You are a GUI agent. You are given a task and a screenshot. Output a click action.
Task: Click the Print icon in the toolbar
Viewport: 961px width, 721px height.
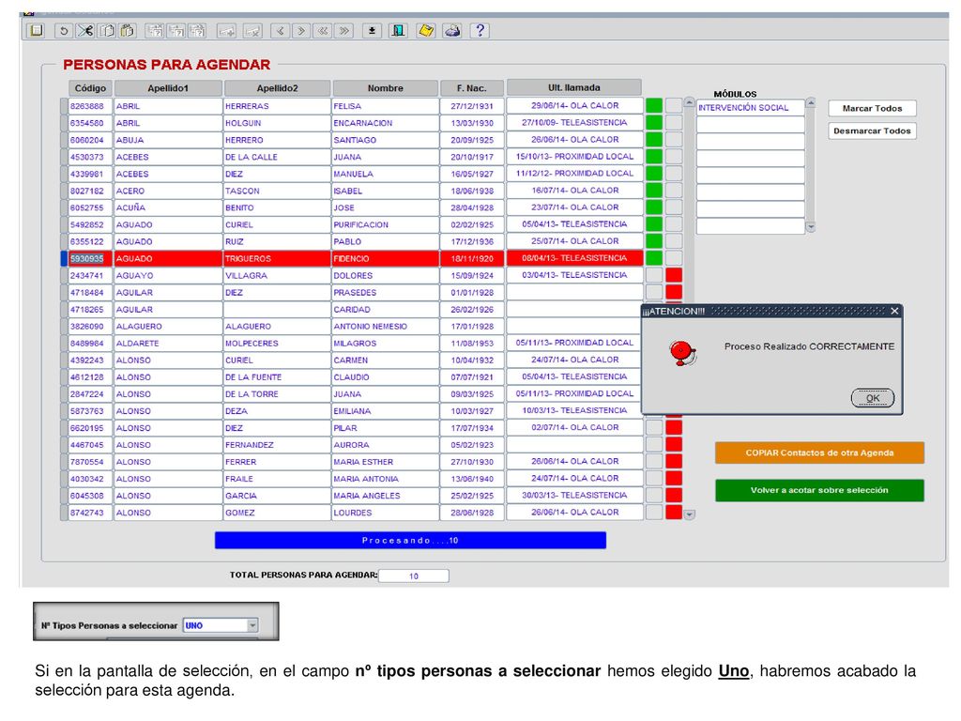click(452, 30)
